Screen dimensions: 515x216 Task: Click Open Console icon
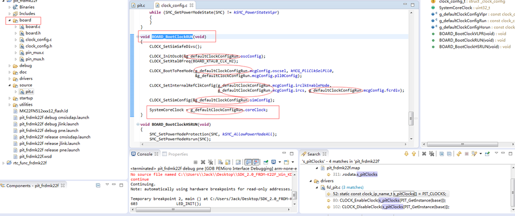(286, 162)
